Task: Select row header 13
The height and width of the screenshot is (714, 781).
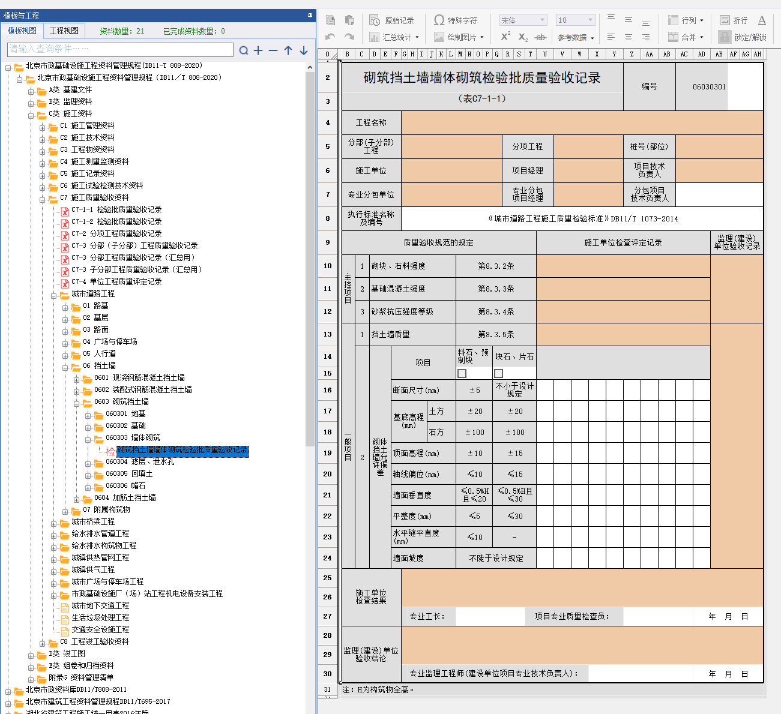Action: pyautogui.click(x=328, y=334)
